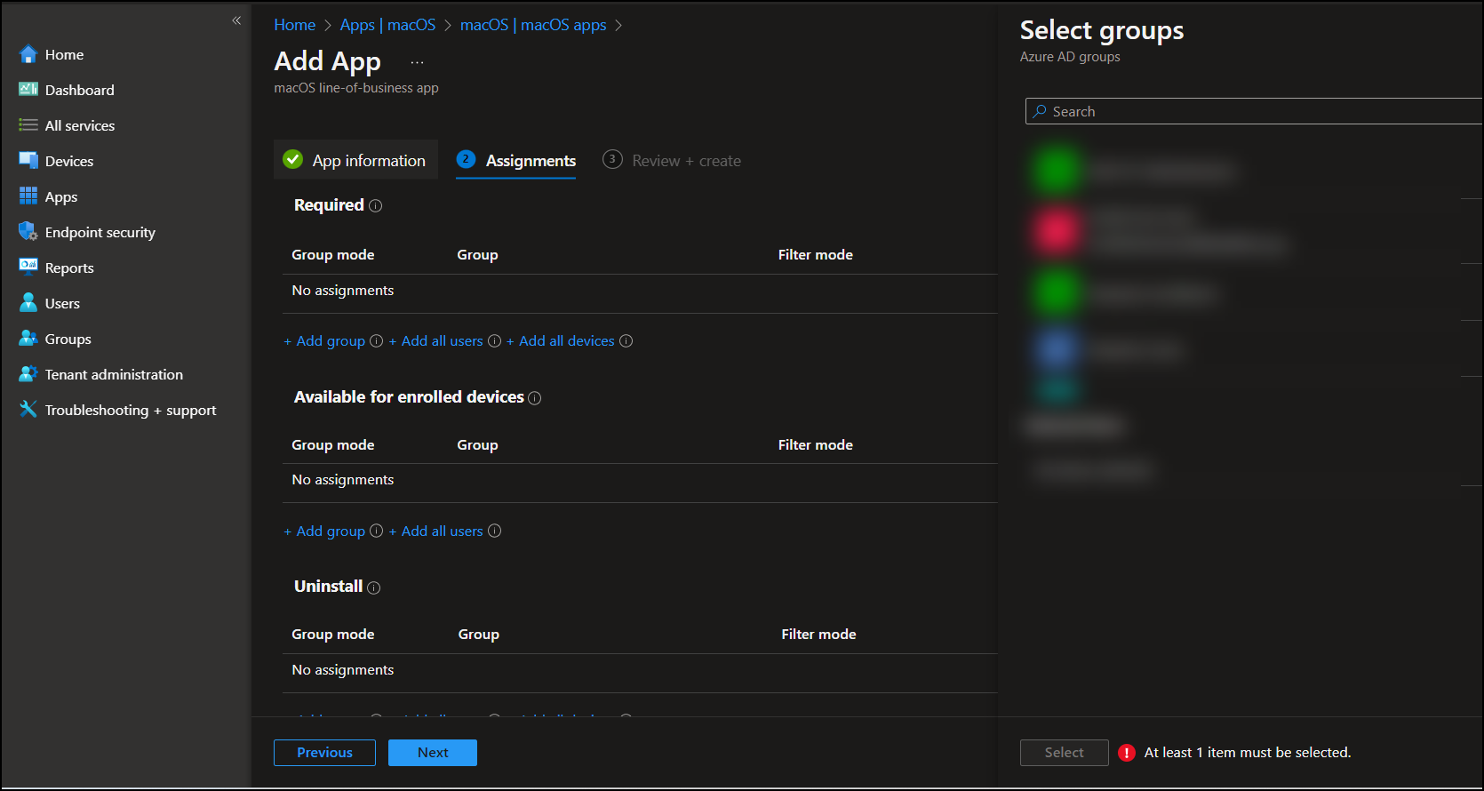Open Tenant administration in the sidebar

coord(114,374)
